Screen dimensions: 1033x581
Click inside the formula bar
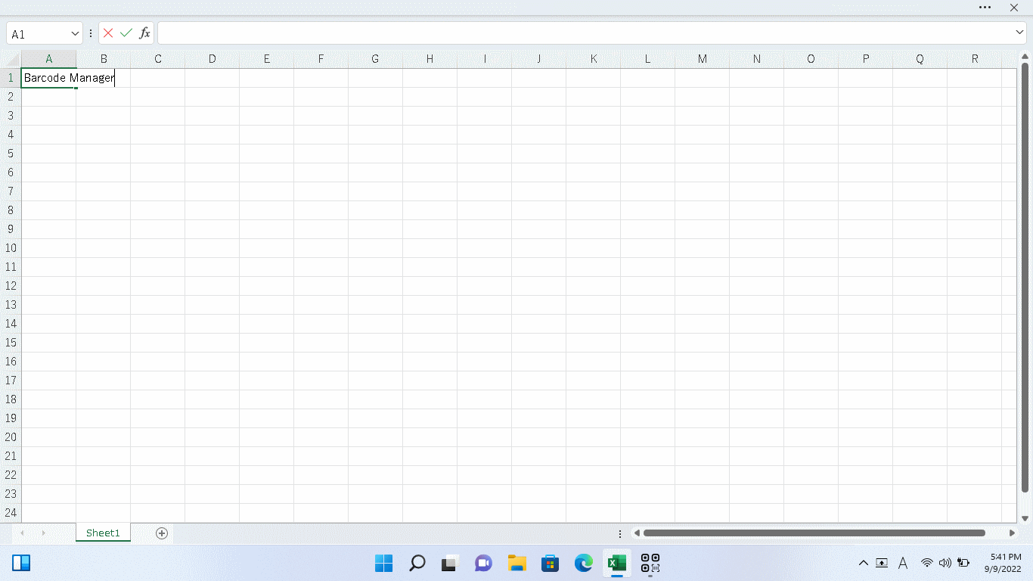click(529, 33)
